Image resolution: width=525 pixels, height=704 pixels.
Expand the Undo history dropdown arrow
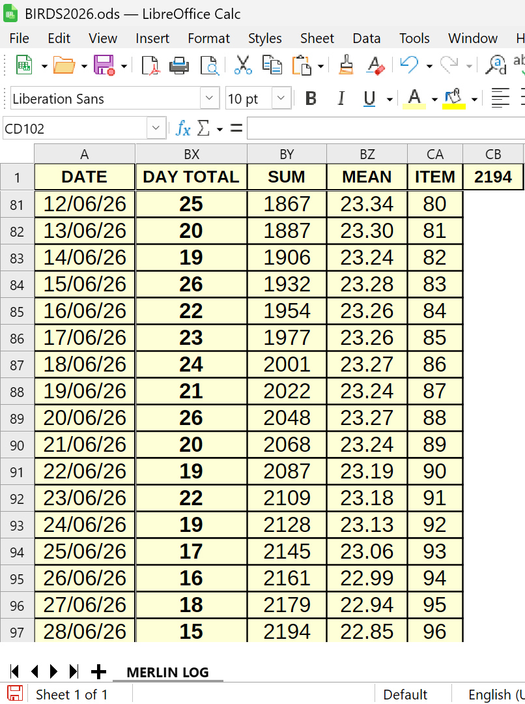(x=429, y=66)
